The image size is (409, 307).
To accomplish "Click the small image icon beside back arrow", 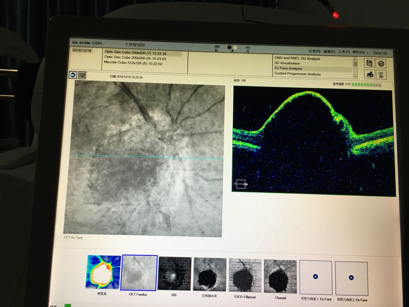I will (x=82, y=75).
